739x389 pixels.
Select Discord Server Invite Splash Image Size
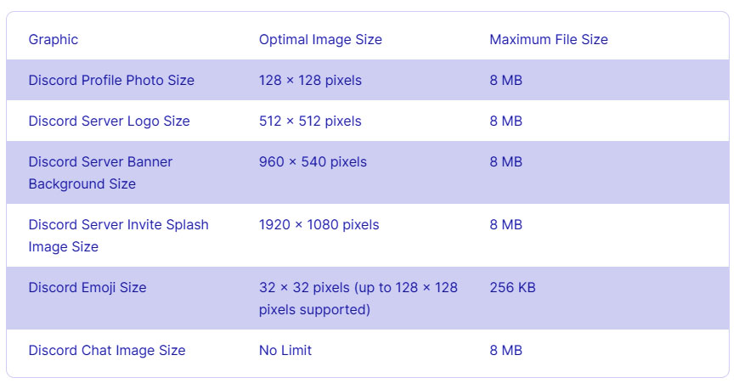[118, 235]
